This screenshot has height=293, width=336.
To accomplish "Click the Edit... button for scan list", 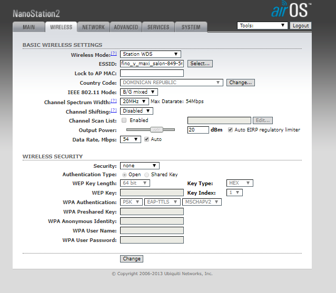I will (x=263, y=120).
